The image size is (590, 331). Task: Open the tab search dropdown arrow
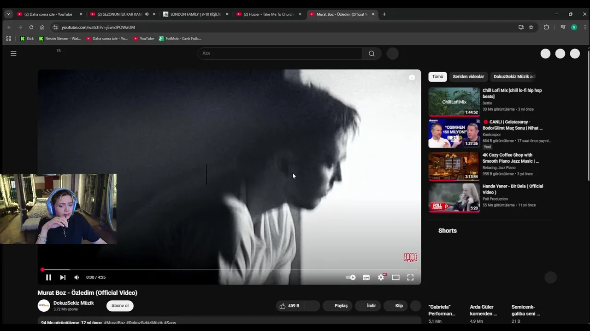pos(8,14)
